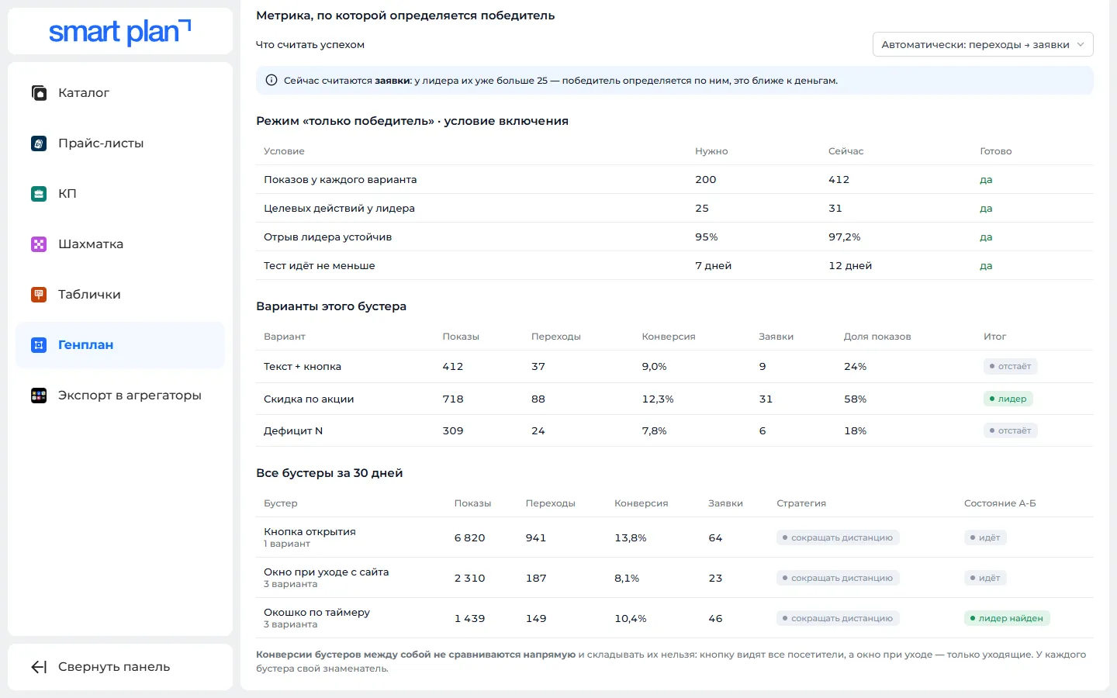
Task: Click идёт status for Окно при уходе
Action: click(x=985, y=578)
